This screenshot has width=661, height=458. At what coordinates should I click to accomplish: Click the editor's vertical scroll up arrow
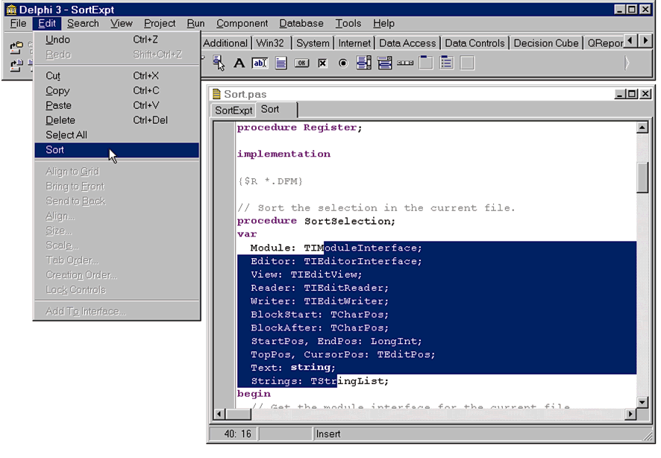pos(642,128)
